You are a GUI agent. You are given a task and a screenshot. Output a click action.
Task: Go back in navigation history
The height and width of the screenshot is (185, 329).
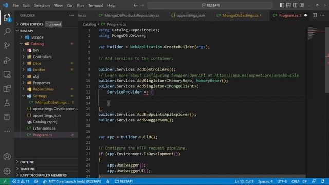(x=136, y=5)
